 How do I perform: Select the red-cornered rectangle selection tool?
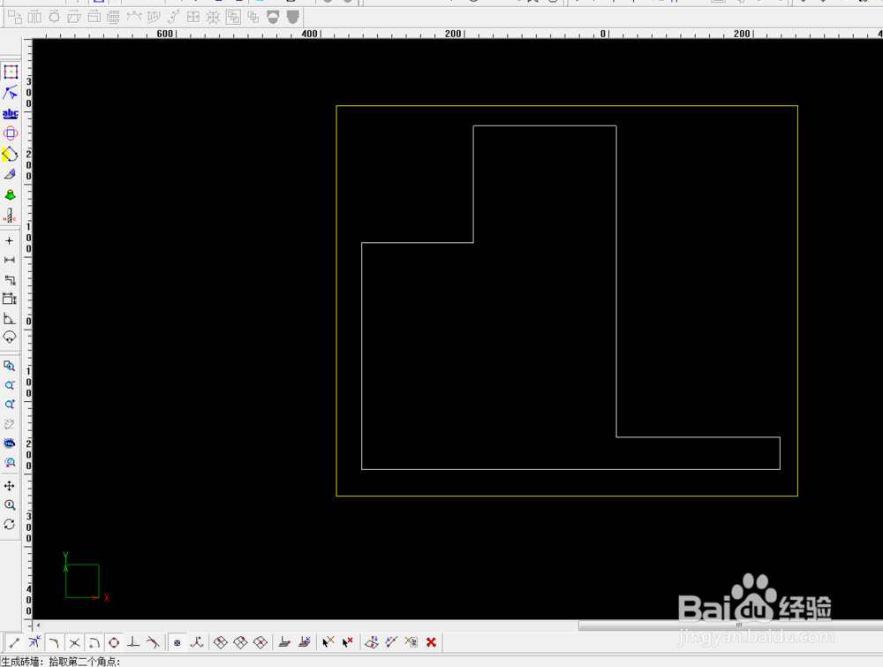(11, 72)
